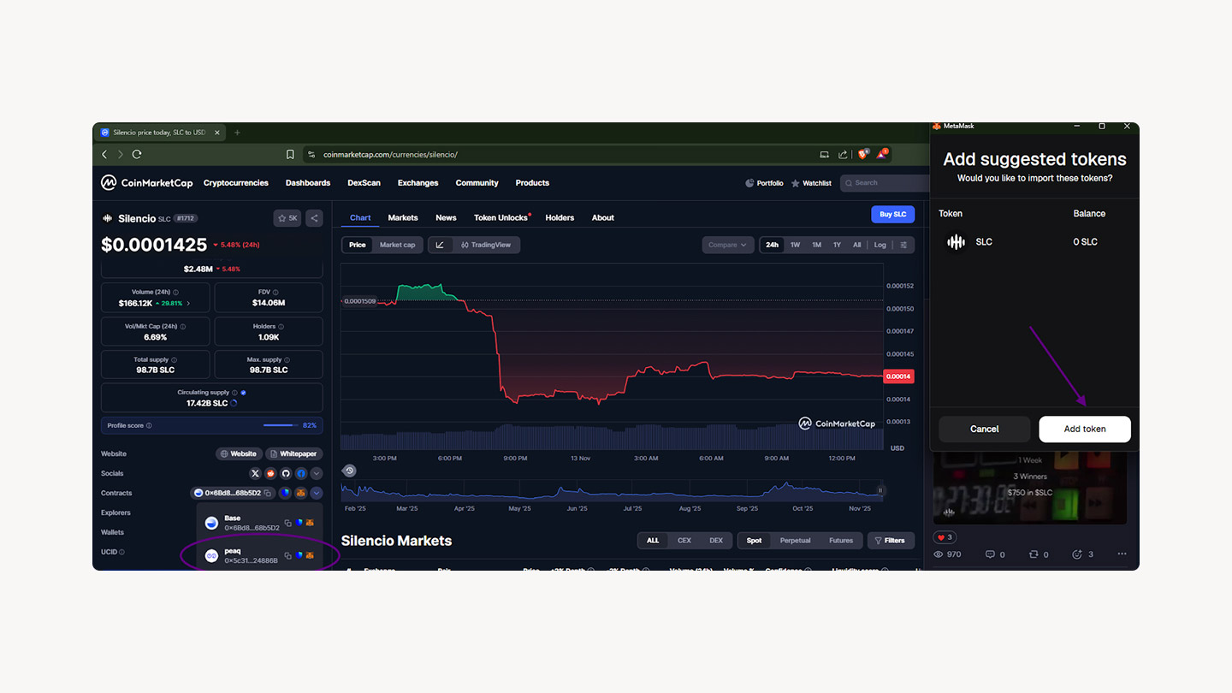Expand more socials dropdown

click(317, 473)
